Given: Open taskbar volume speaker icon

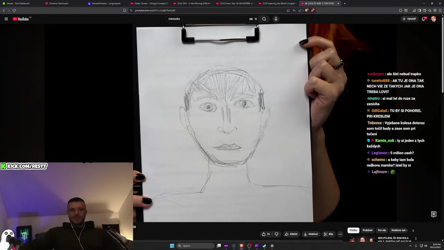Looking at the screenshot, I should coord(426,246).
